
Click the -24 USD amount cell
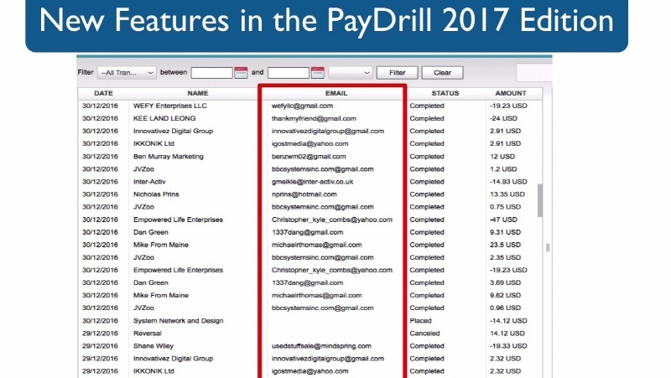tap(503, 118)
